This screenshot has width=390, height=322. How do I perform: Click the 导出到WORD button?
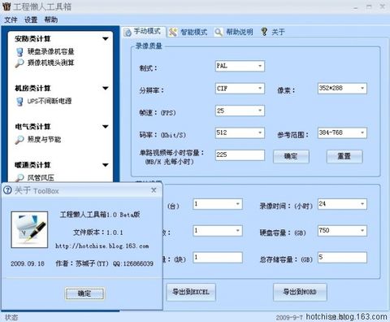[x=300, y=292]
